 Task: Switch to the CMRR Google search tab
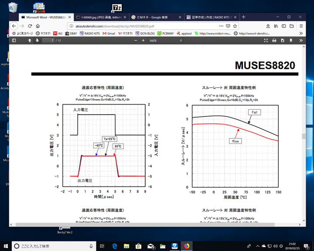[153, 17]
